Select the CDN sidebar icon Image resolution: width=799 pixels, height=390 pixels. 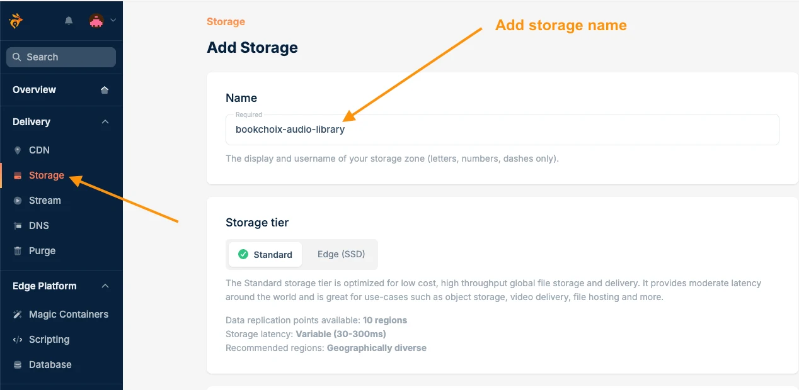tap(18, 150)
